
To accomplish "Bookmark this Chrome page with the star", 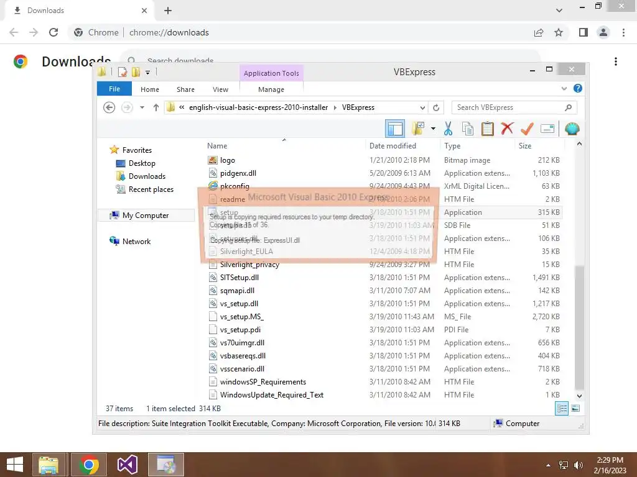I will pos(559,32).
